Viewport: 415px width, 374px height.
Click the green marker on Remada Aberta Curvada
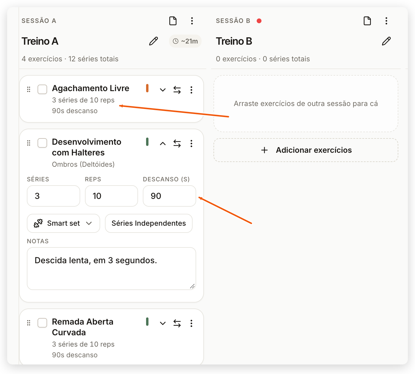(x=147, y=322)
